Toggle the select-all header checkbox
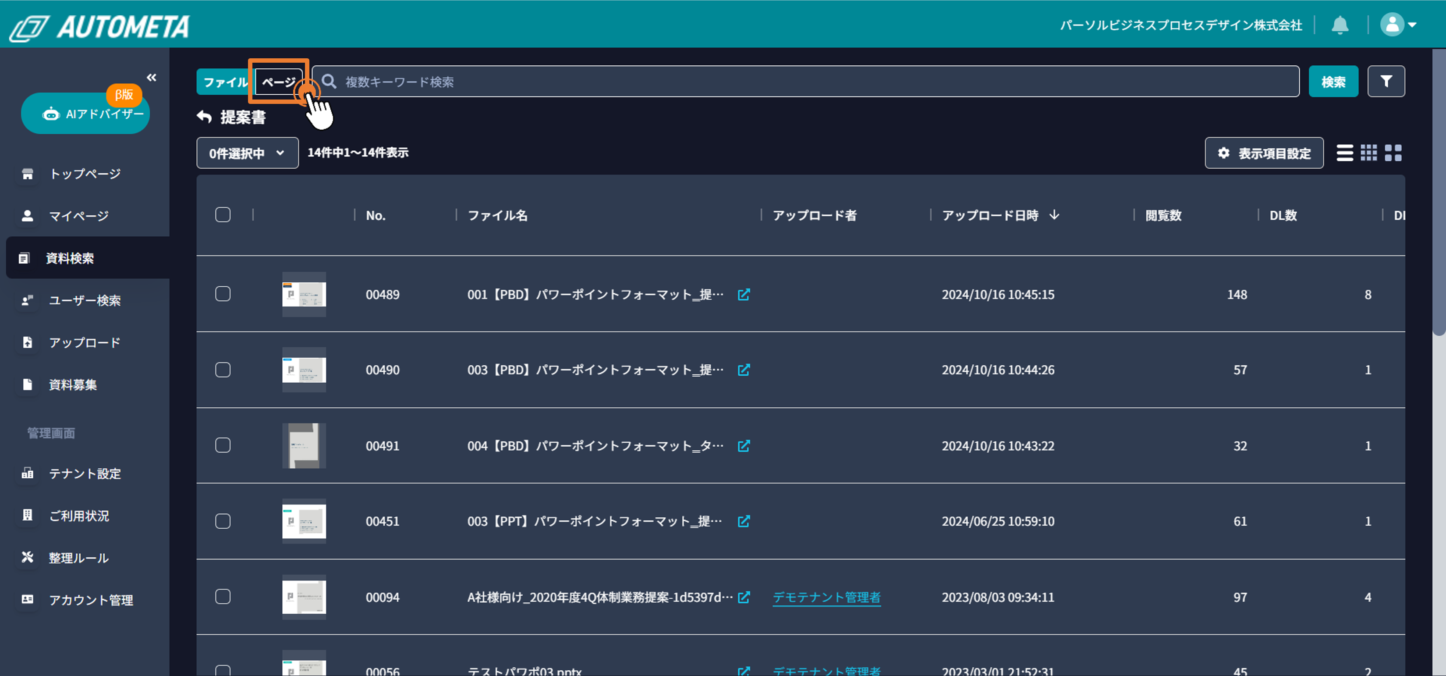This screenshot has width=1446, height=676. click(x=223, y=215)
